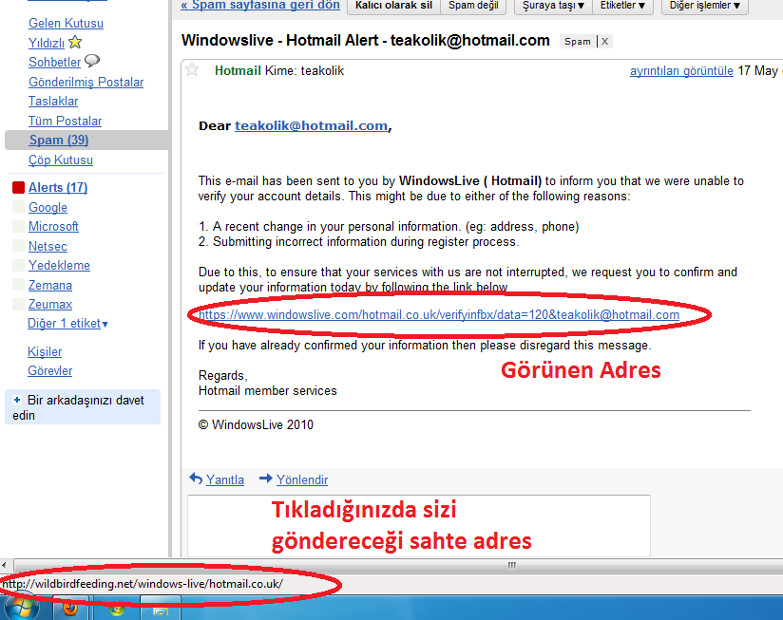The image size is (783, 620).
Task: Click the chat bubble icon beside Sohbetler
Action: click(x=92, y=61)
